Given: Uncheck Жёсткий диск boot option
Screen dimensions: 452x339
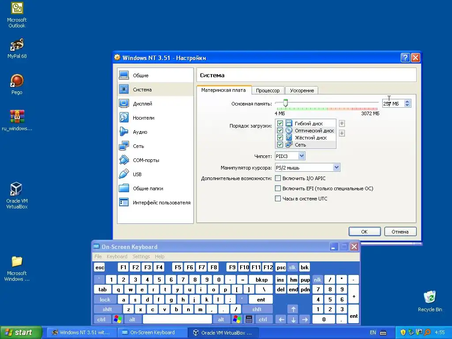Looking at the screenshot, I should tap(279, 138).
